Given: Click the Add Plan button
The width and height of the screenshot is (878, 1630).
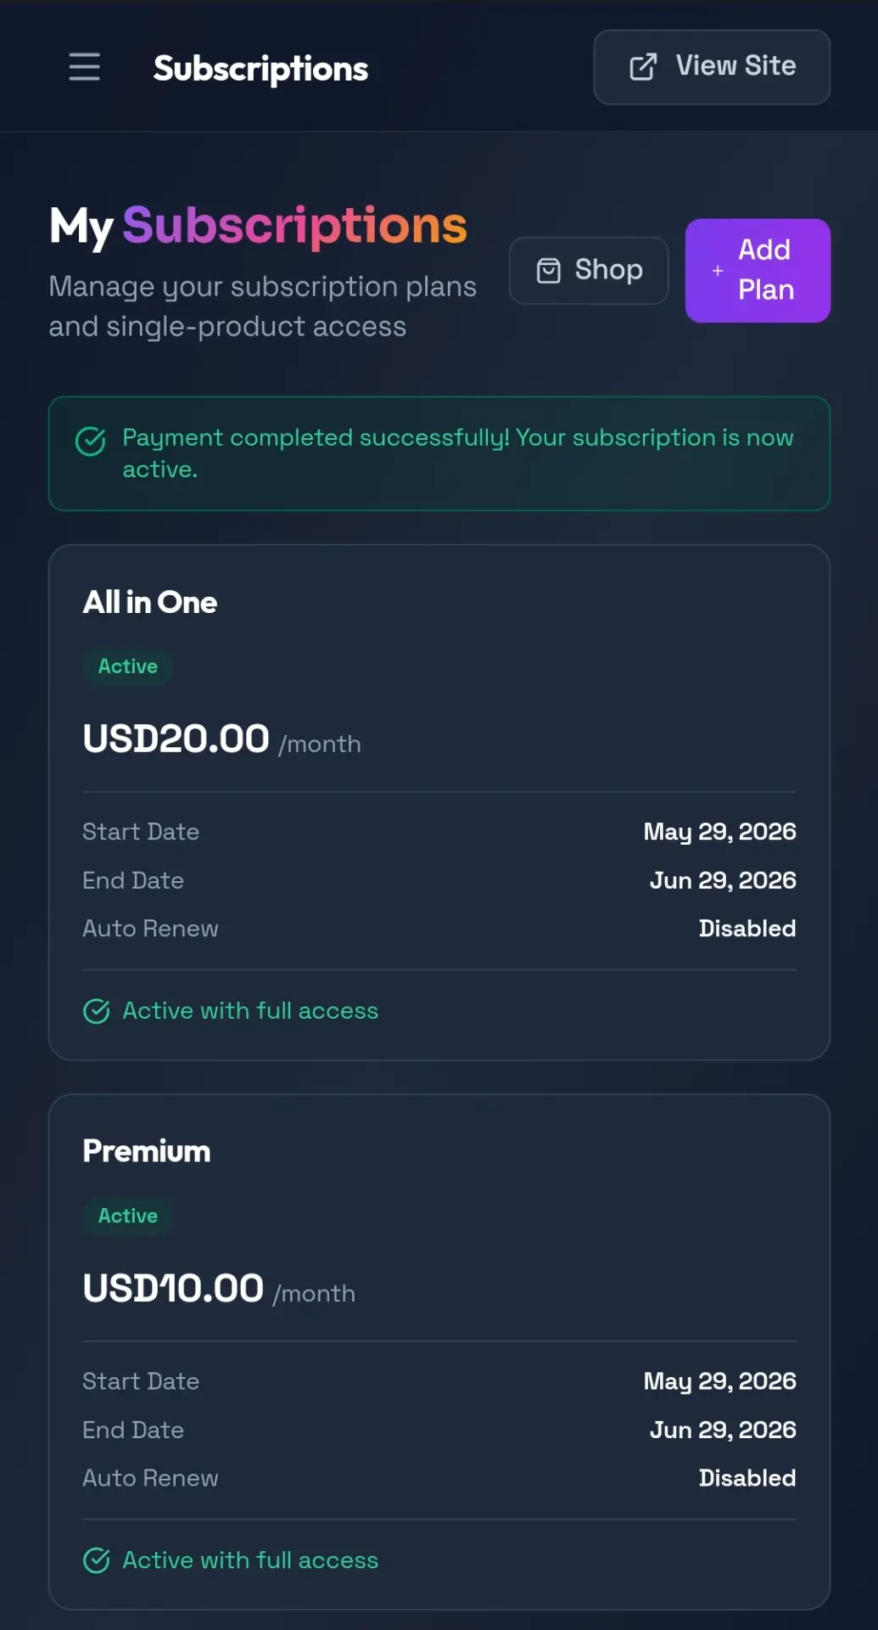Looking at the screenshot, I should [x=758, y=271].
